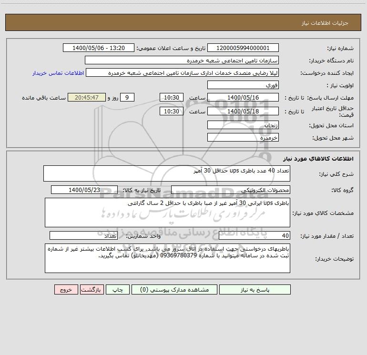
Task: Click delivery province field زنجان
Action: click(243, 125)
